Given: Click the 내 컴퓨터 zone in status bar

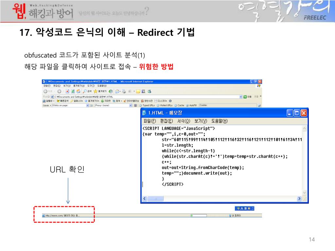Looking at the screenshot, I should tap(235, 216).
